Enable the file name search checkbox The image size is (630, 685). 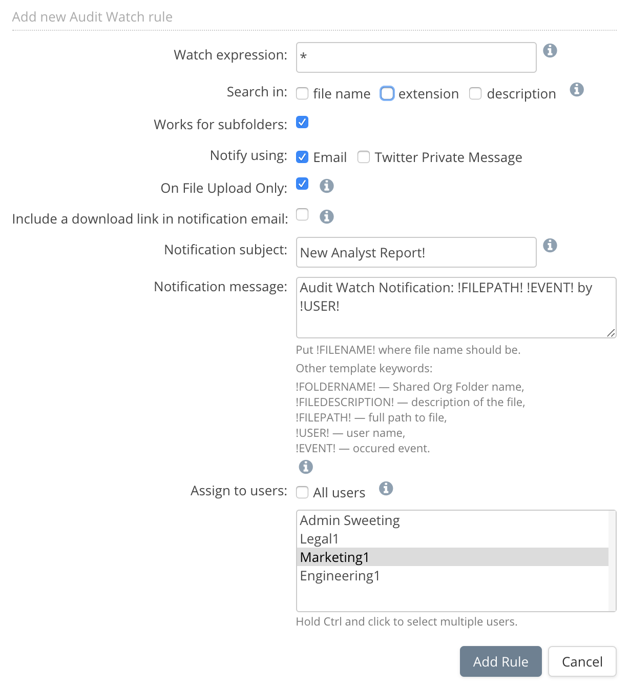(303, 93)
